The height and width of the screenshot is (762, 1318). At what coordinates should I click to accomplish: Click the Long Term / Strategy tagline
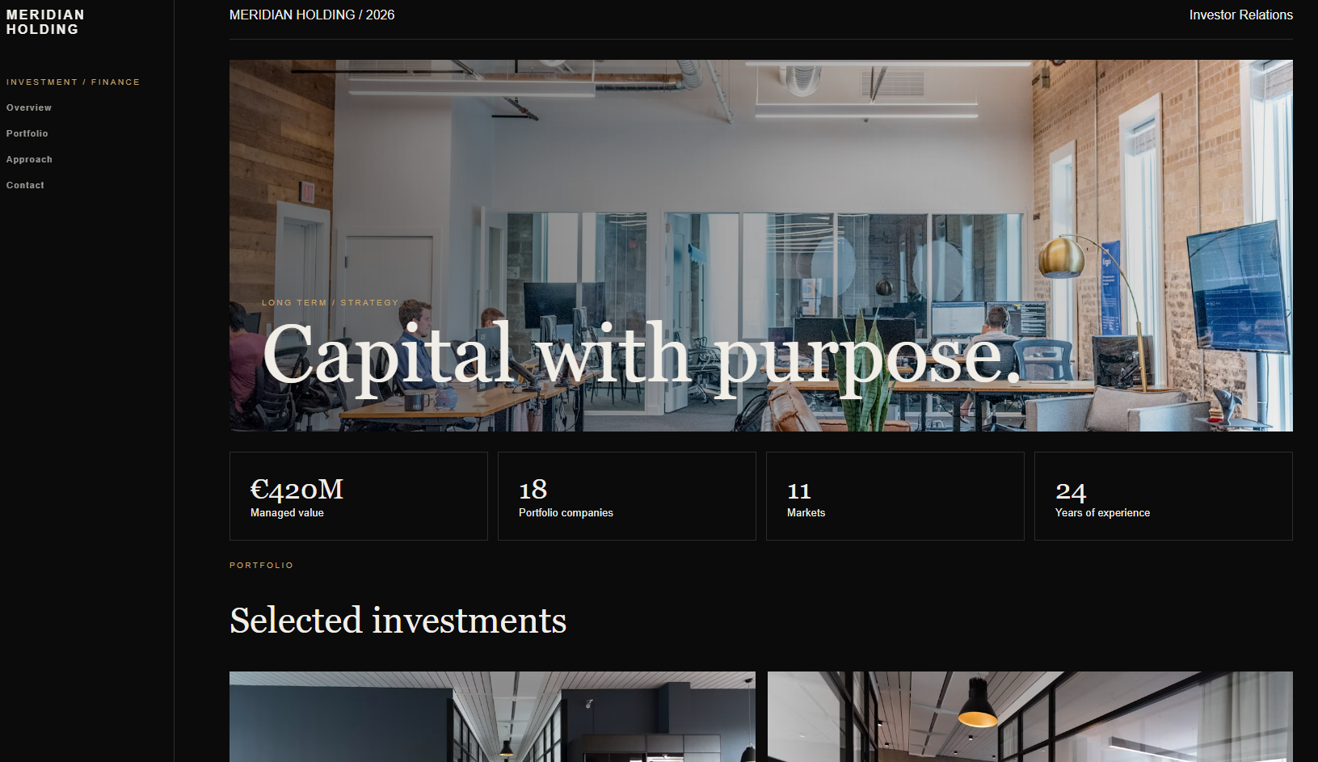pos(330,302)
